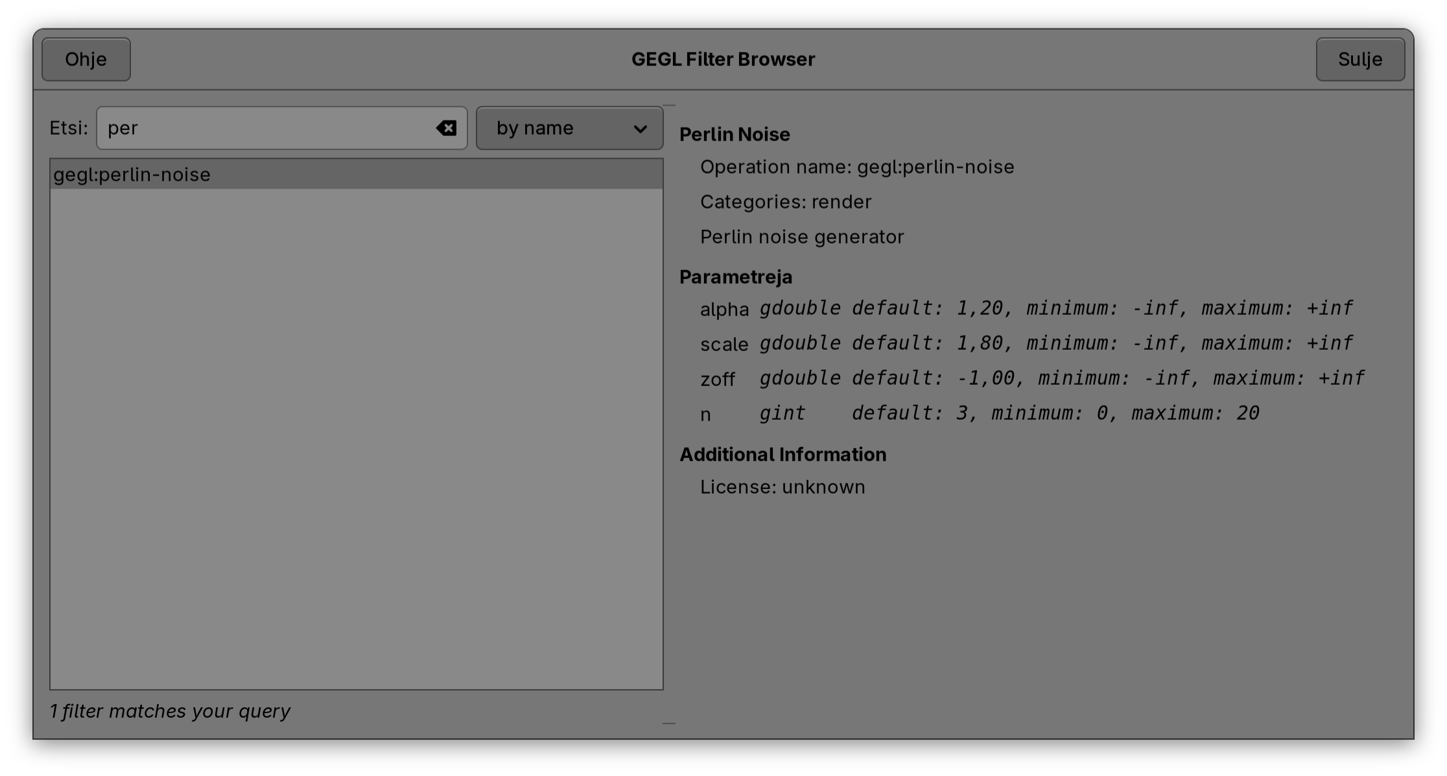Click the Parametreja section heading
This screenshot has height=776, width=1447.
[735, 277]
